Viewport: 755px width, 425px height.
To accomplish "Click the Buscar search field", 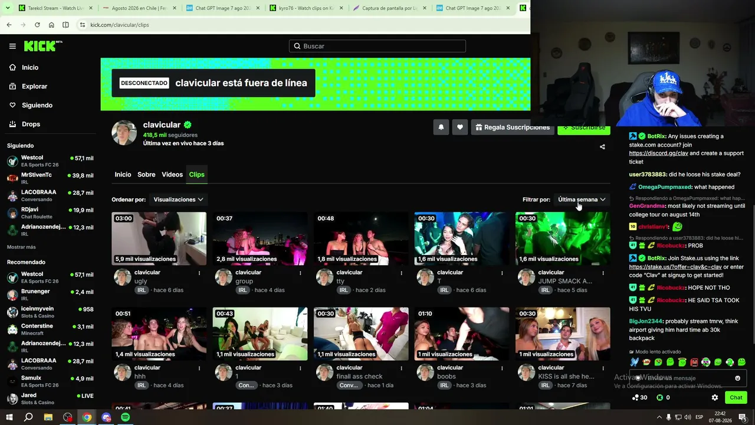I will coord(377,46).
